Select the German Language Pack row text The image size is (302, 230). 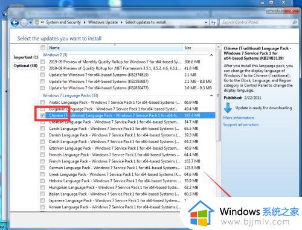coord(115,168)
